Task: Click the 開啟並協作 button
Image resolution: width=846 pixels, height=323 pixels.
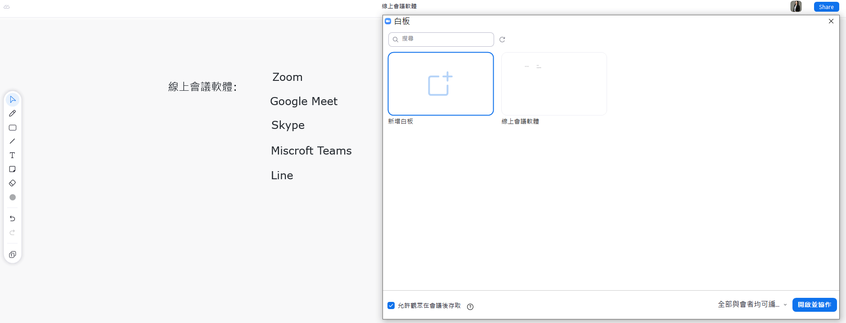Action: 814,305
